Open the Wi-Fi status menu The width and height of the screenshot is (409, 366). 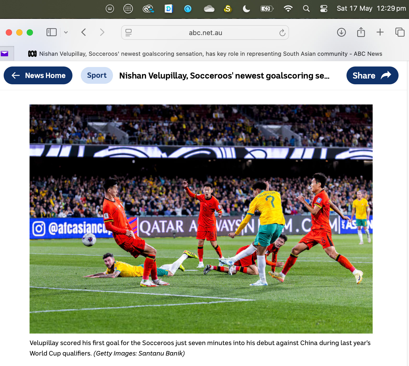288,9
